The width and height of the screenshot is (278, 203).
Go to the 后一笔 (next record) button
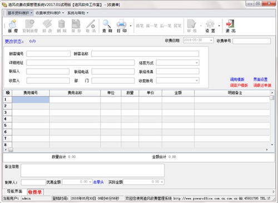166,26
